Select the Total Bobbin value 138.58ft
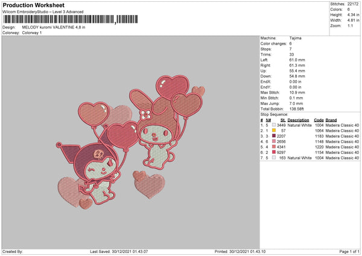Viewport: 362px width, 256px height. point(297,109)
